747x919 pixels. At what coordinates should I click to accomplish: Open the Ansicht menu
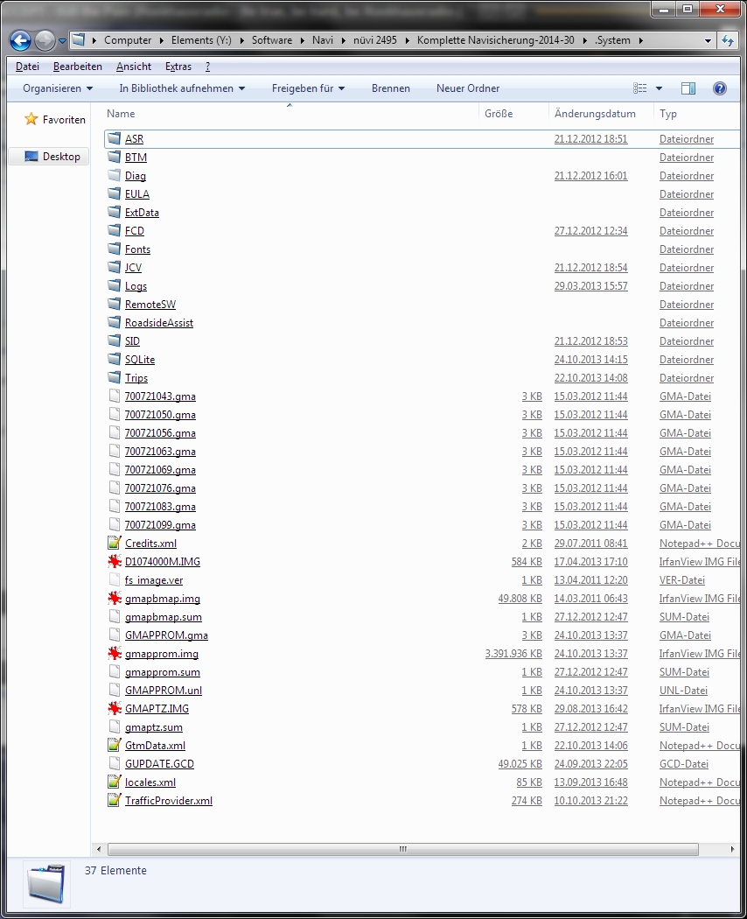click(134, 67)
